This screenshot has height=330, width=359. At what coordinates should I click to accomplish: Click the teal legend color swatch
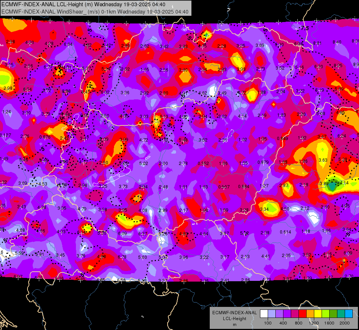[341, 314]
